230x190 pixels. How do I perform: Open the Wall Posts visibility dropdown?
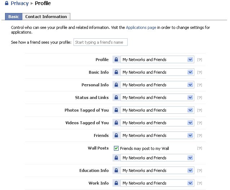157,158
